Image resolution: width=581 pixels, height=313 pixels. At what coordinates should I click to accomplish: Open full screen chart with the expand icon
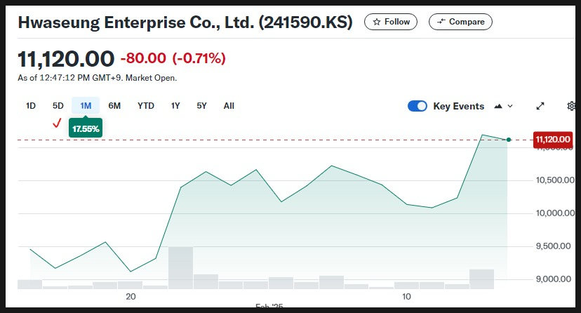pyautogui.click(x=540, y=106)
